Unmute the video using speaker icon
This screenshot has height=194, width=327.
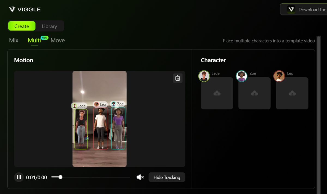tap(140, 177)
